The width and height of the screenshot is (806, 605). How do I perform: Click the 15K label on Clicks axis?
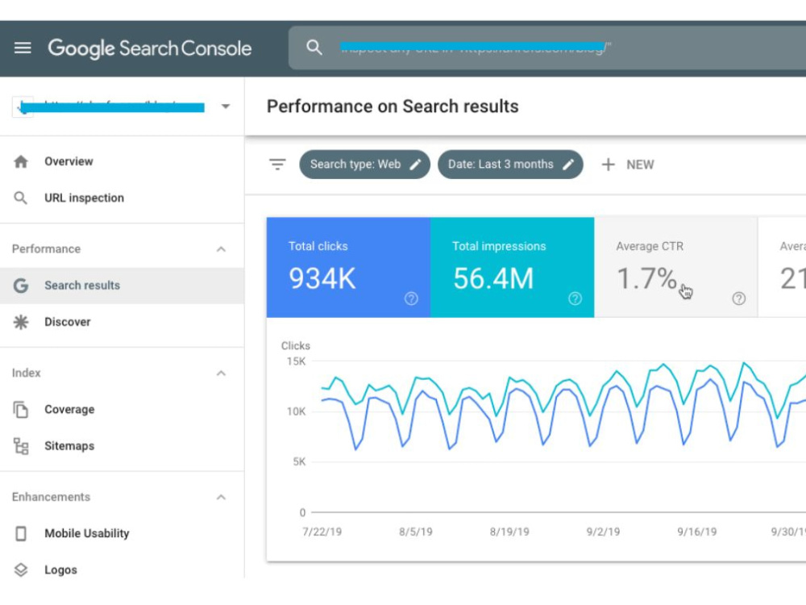[x=296, y=361]
